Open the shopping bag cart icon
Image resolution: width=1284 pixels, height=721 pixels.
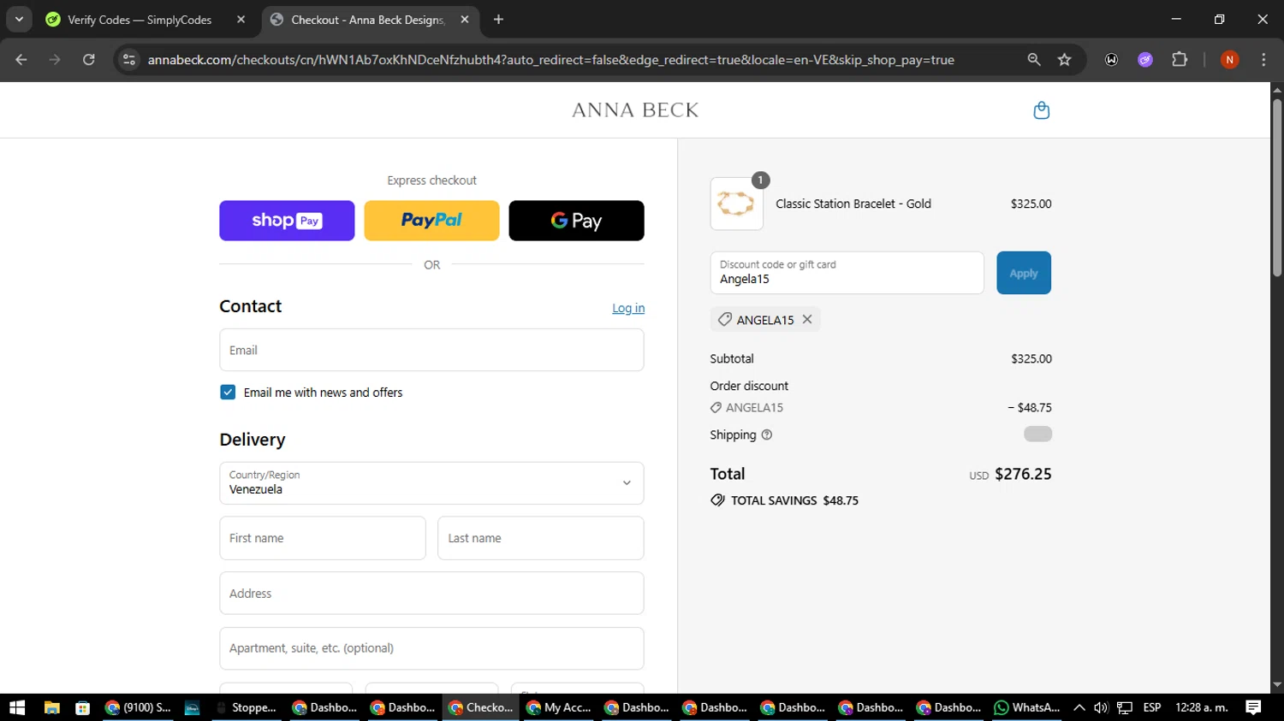1041,110
